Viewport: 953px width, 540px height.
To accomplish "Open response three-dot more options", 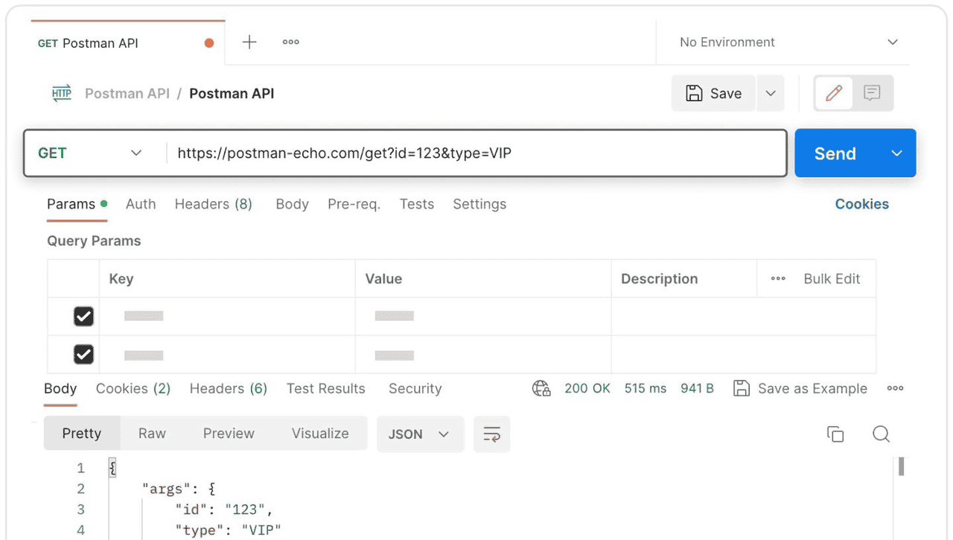I will click(895, 388).
